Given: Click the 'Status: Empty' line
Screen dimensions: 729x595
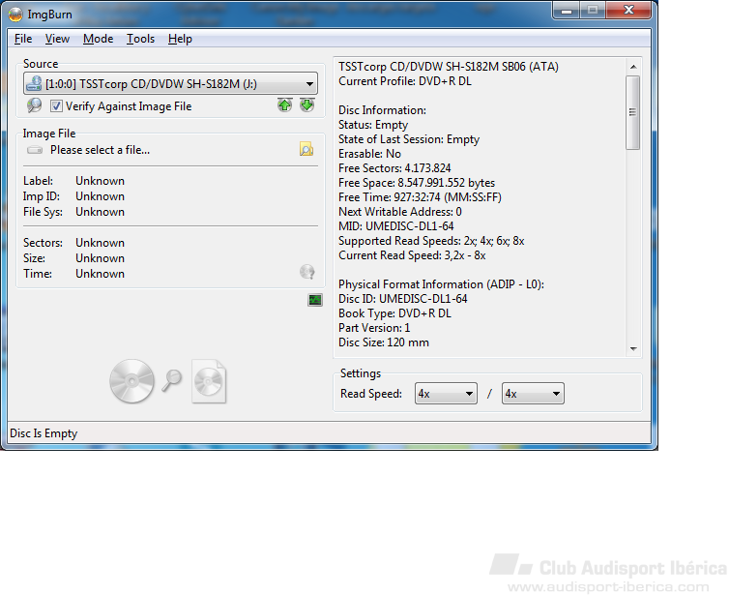Looking at the screenshot, I should (373, 125).
